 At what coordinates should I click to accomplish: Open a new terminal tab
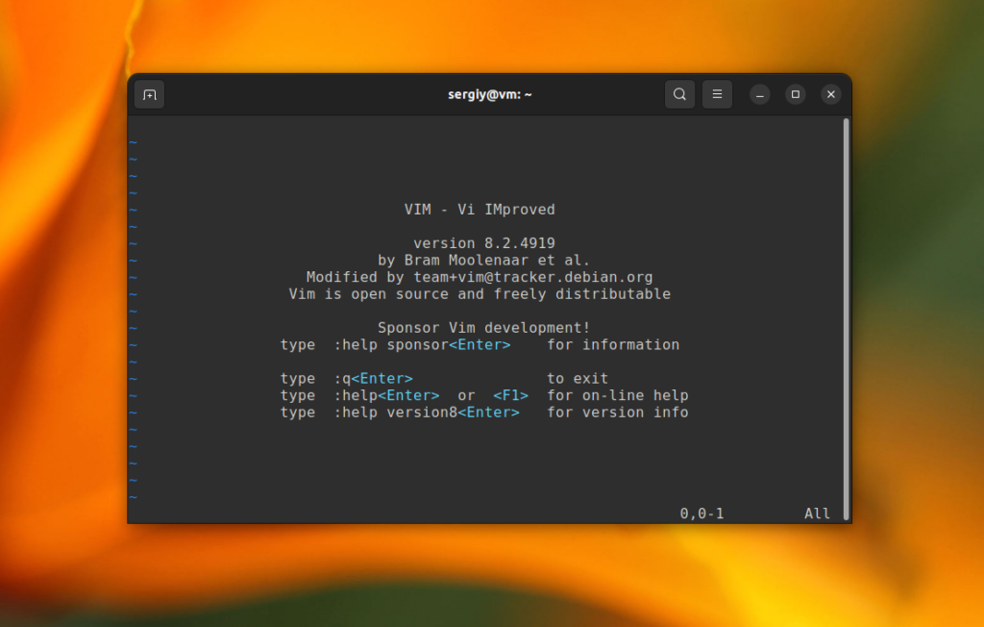(x=149, y=95)
